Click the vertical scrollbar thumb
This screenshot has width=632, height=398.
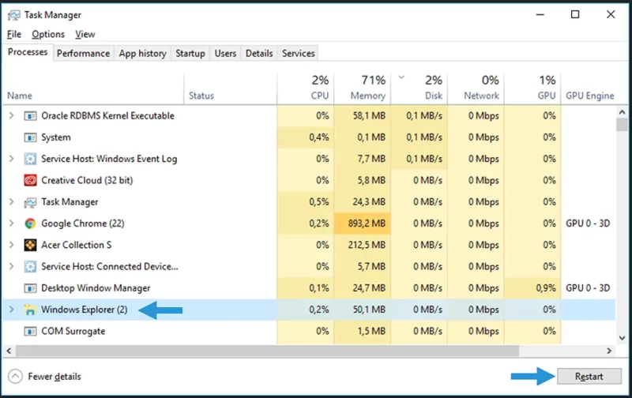[x=622, y=125]
